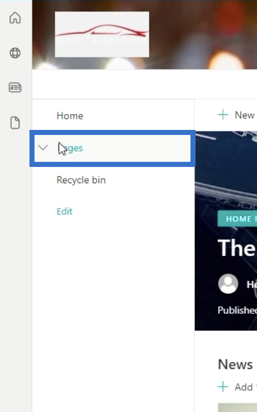
Task: Click the author avatar in the hero article
Action: pos(228,284)
